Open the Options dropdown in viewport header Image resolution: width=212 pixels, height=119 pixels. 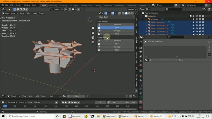pyautogui.click(x=132, y=9)
